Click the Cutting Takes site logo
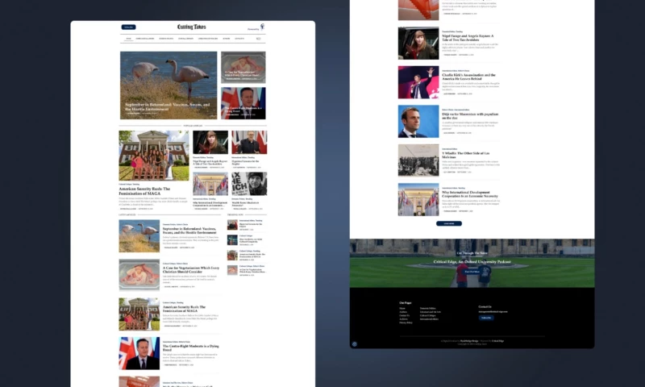Screen dimensions: 645x387 coord(192,27)
